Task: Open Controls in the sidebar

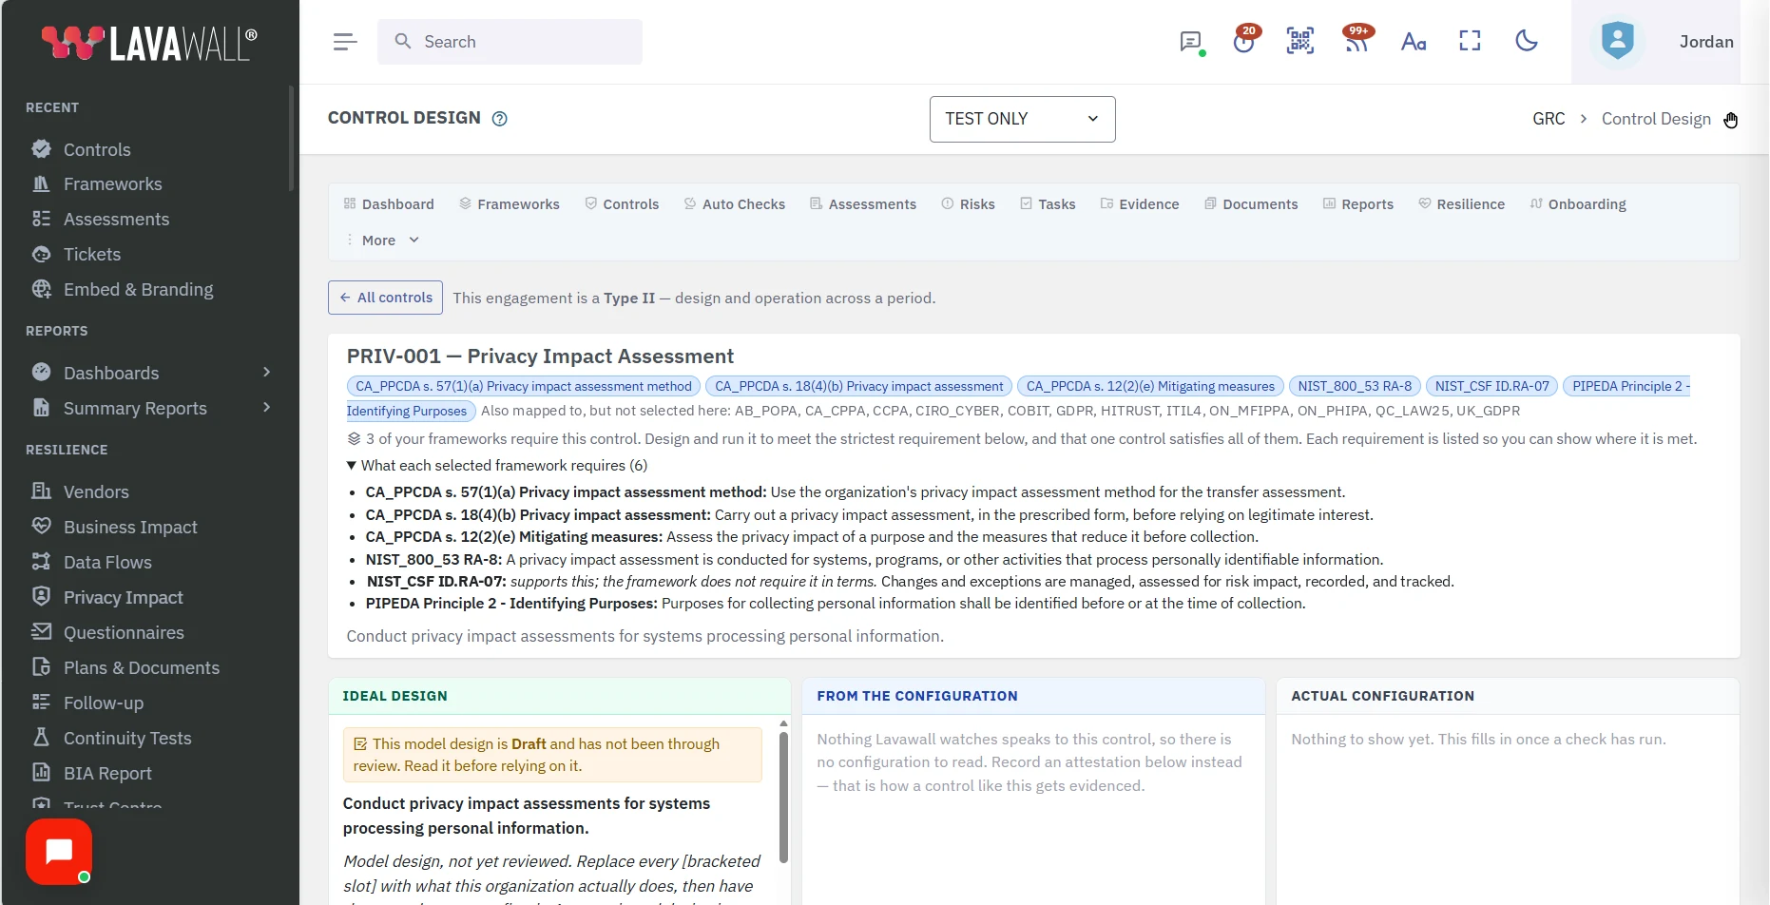Action: click(x=96, y=149)
